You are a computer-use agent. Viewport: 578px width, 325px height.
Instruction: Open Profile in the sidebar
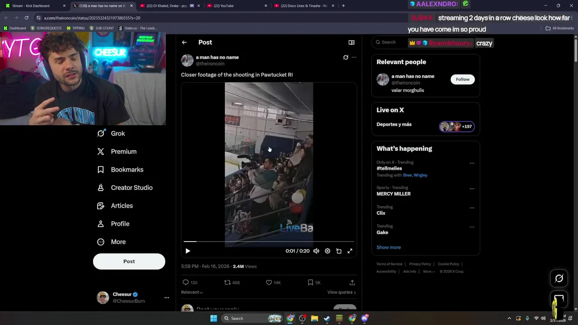pyautogui.click(x=113, y=224)
